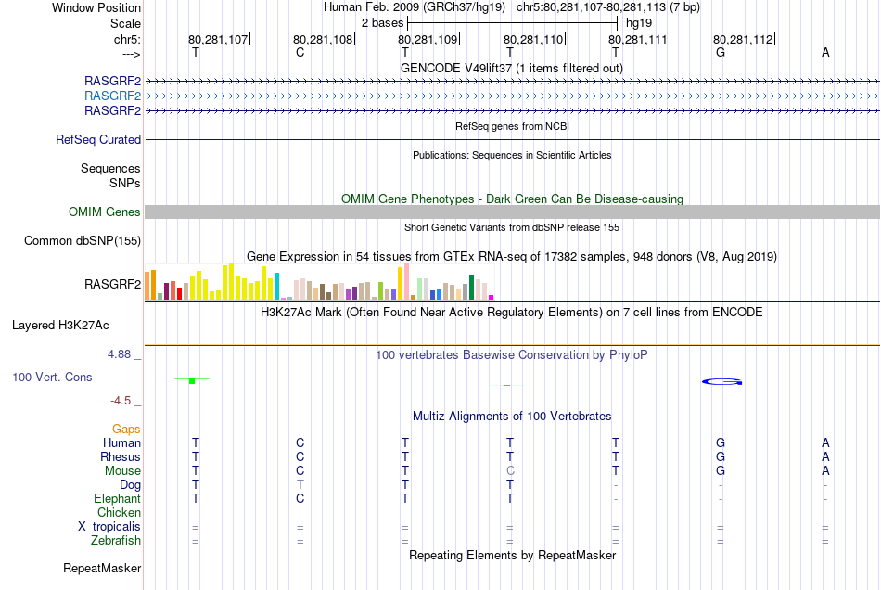
Task: Click the green PhyloP bar under 80,281,107
Action: (x=192, y=381)
